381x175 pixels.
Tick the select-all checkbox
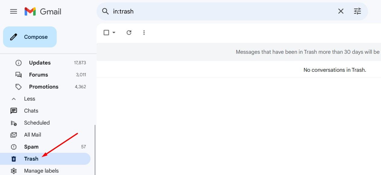[x=106, y=32]
